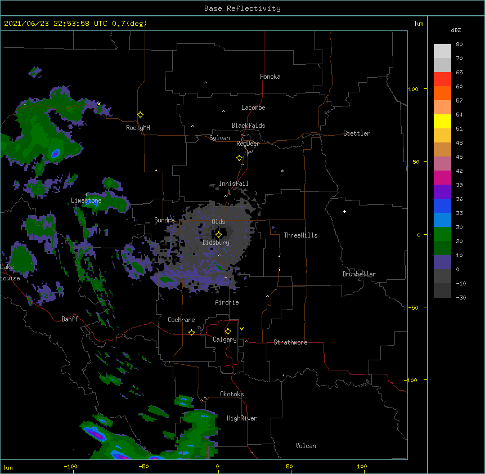Click the Sundre label
Viewport: 485px width, 474px height.
[164, 220]
